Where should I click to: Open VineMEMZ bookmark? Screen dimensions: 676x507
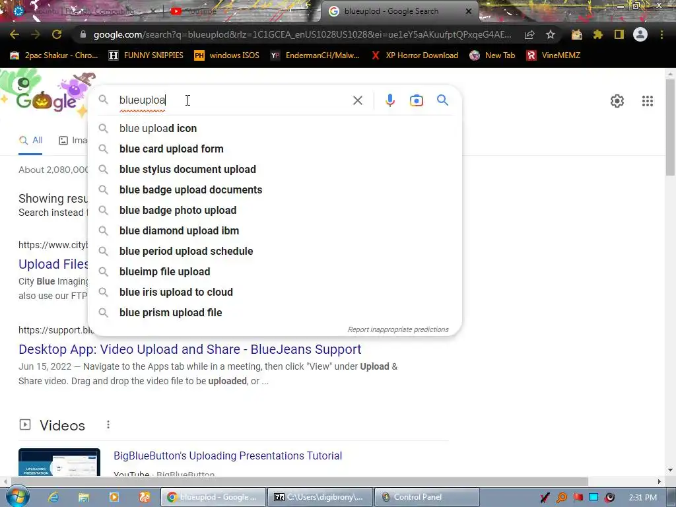(x=554, y=55)
